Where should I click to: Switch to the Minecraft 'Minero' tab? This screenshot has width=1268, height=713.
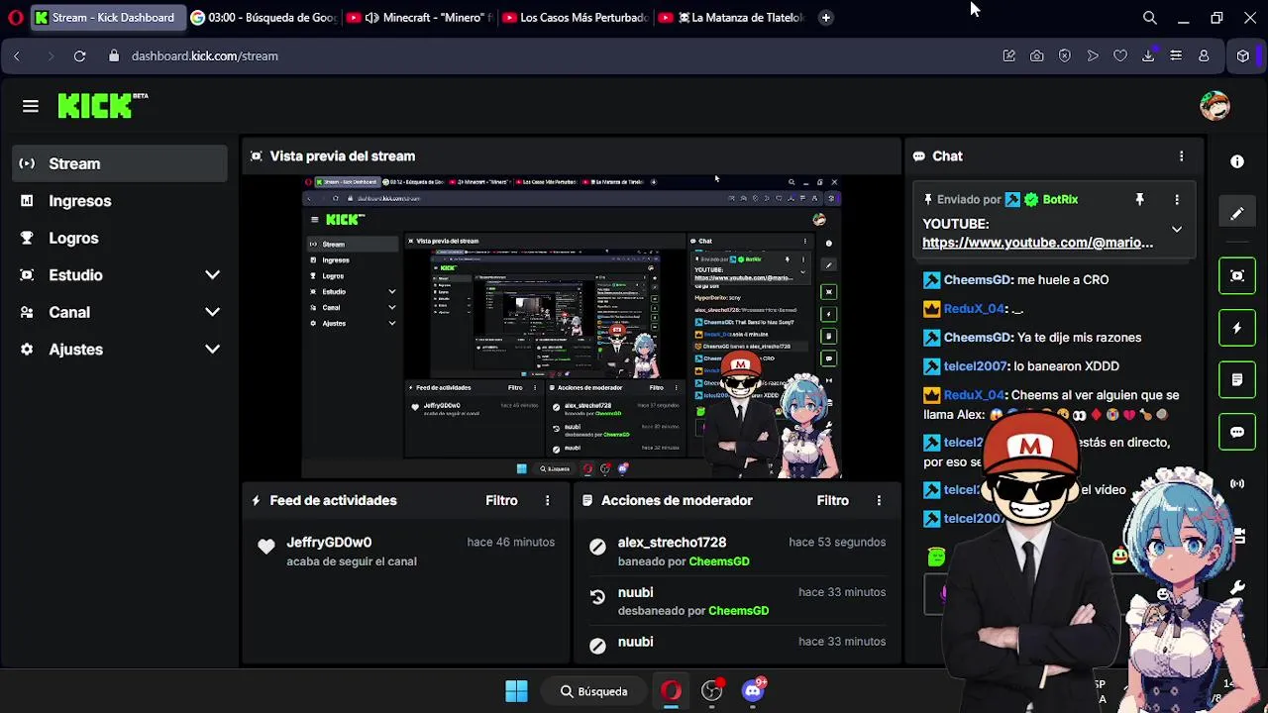[x=420, y=18]
